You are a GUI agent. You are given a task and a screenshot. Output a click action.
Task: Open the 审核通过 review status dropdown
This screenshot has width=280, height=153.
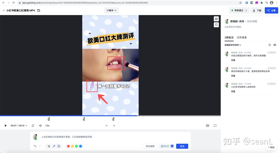[x=239, y=10]
